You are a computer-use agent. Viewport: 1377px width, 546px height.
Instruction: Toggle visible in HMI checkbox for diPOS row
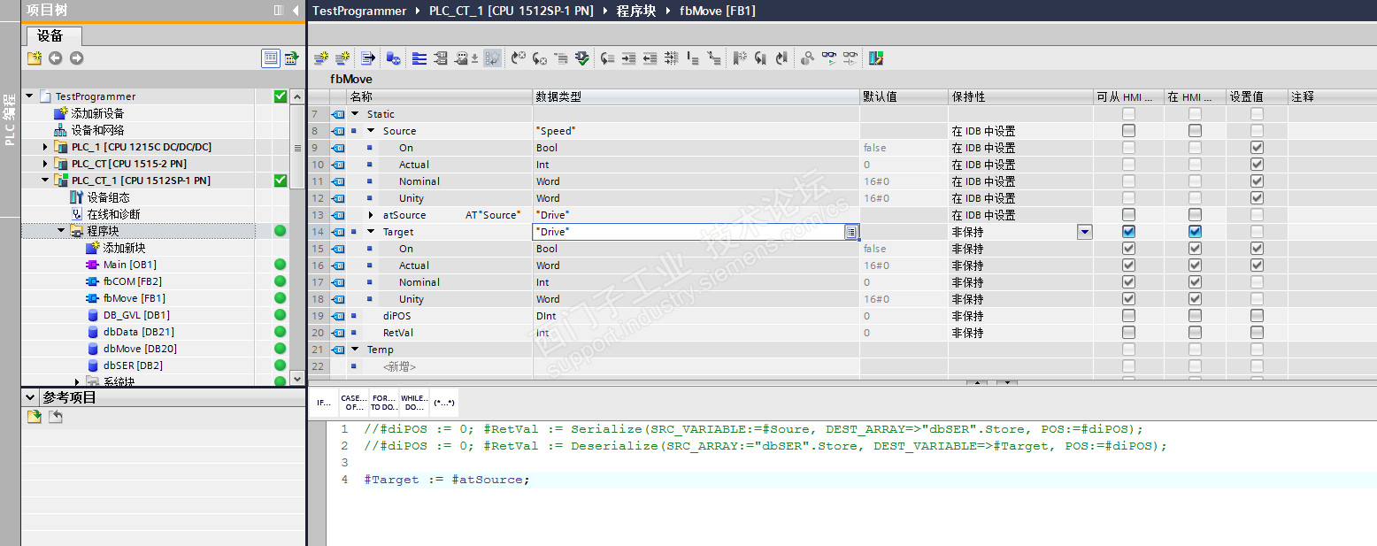[x=1195, y=316]
